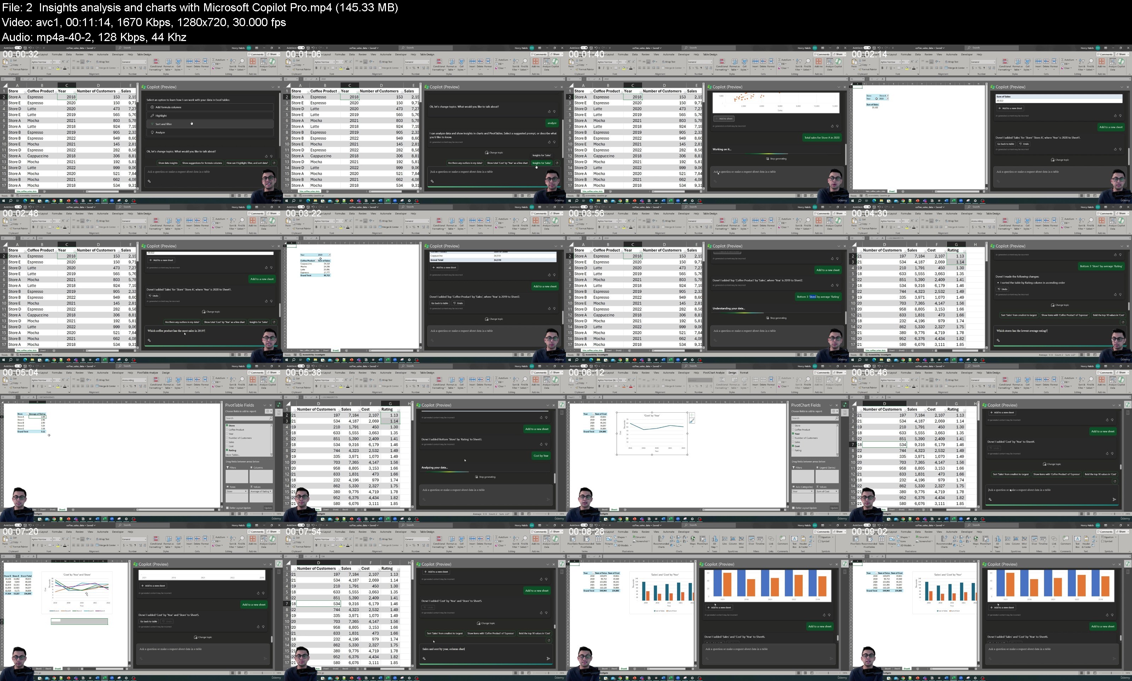Click PivotTable icon in 00:08:28 frame
This screenshot has width=1132, height=681.
(573, 539)
